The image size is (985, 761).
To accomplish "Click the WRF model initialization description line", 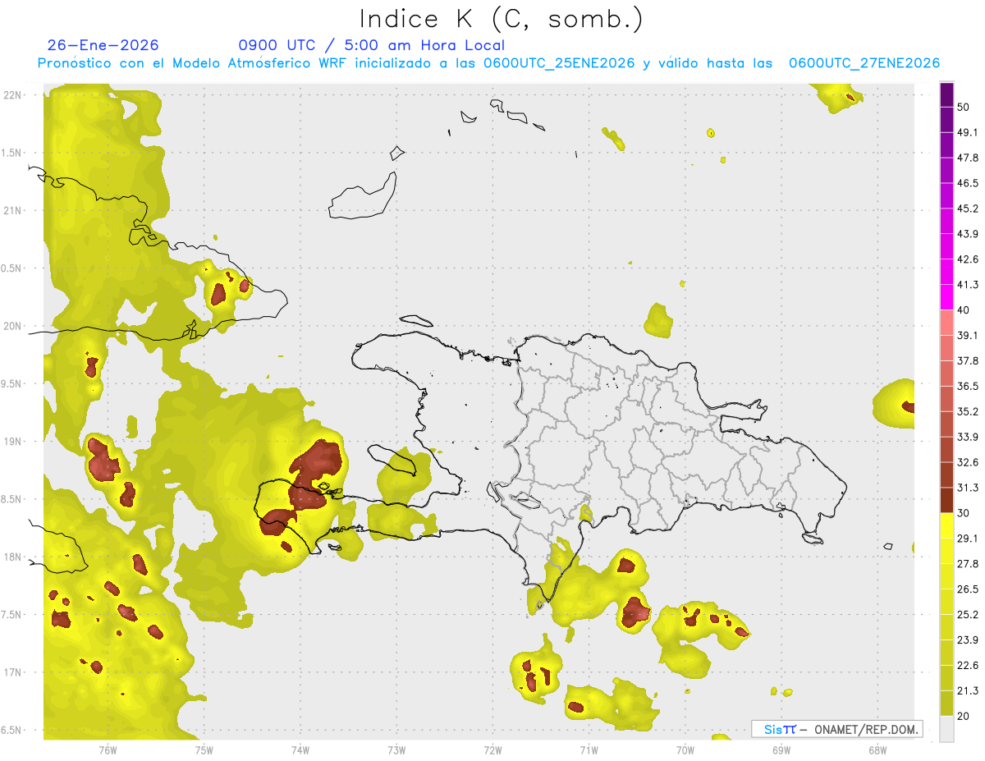I will tap(488, 63).
